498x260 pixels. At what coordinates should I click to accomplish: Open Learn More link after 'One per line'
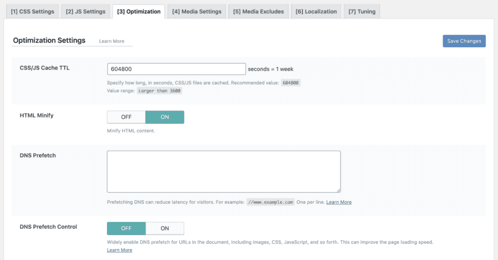click(x=339, y=202)
